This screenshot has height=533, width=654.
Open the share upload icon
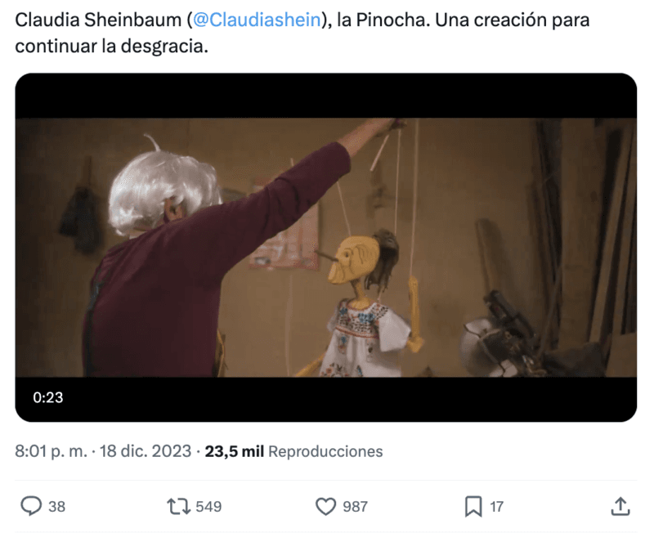(620, 506)
